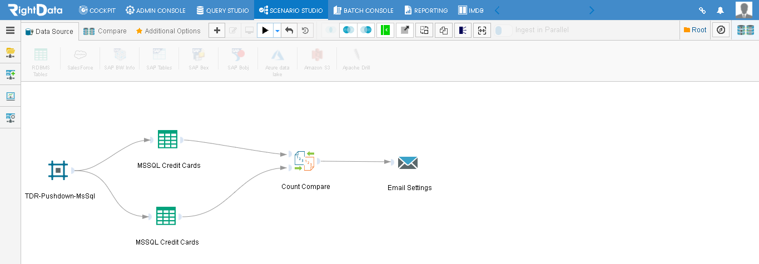The height and width of the screenshot is (264, 759).
Task: Run the scenario with the play button
Action: (265, 31)
